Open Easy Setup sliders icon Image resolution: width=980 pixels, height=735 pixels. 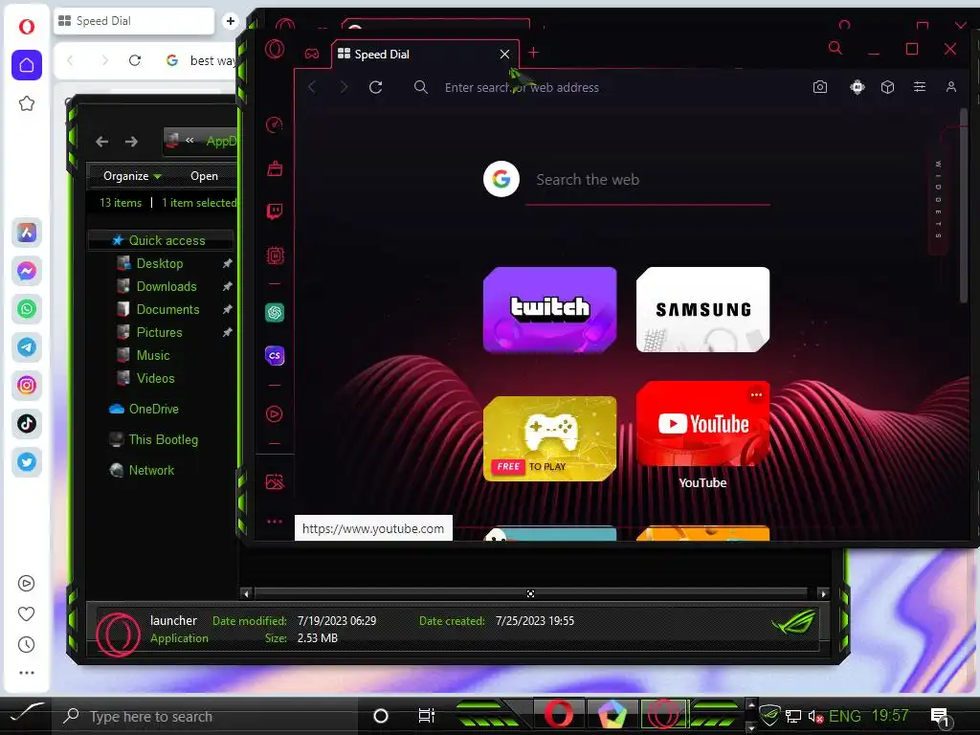tap(920, 87)
